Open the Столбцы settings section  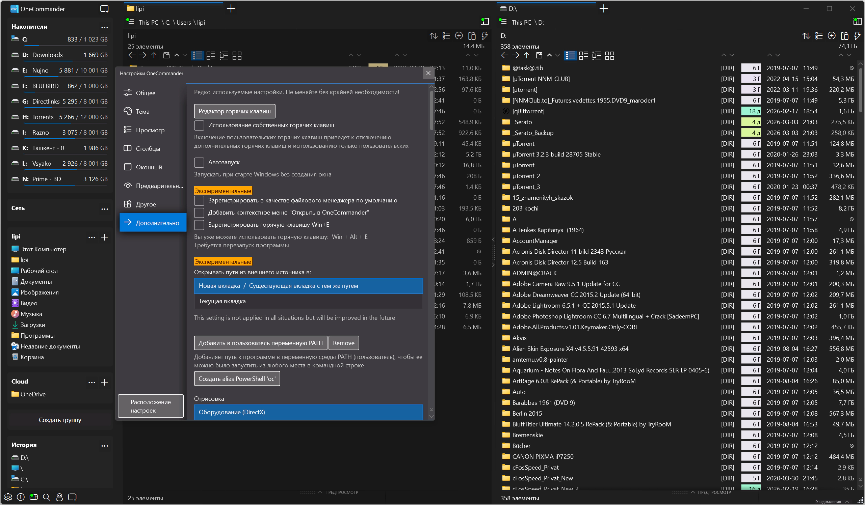(x=148, y=148)
